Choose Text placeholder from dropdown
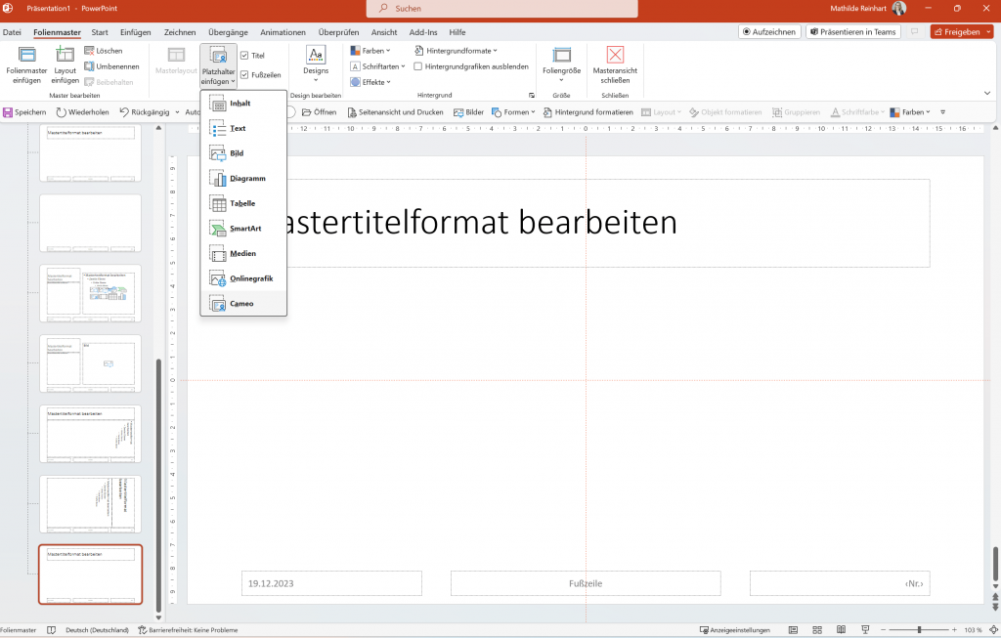The height and width of the screenshot is (638, 1001). click(243, 128)
